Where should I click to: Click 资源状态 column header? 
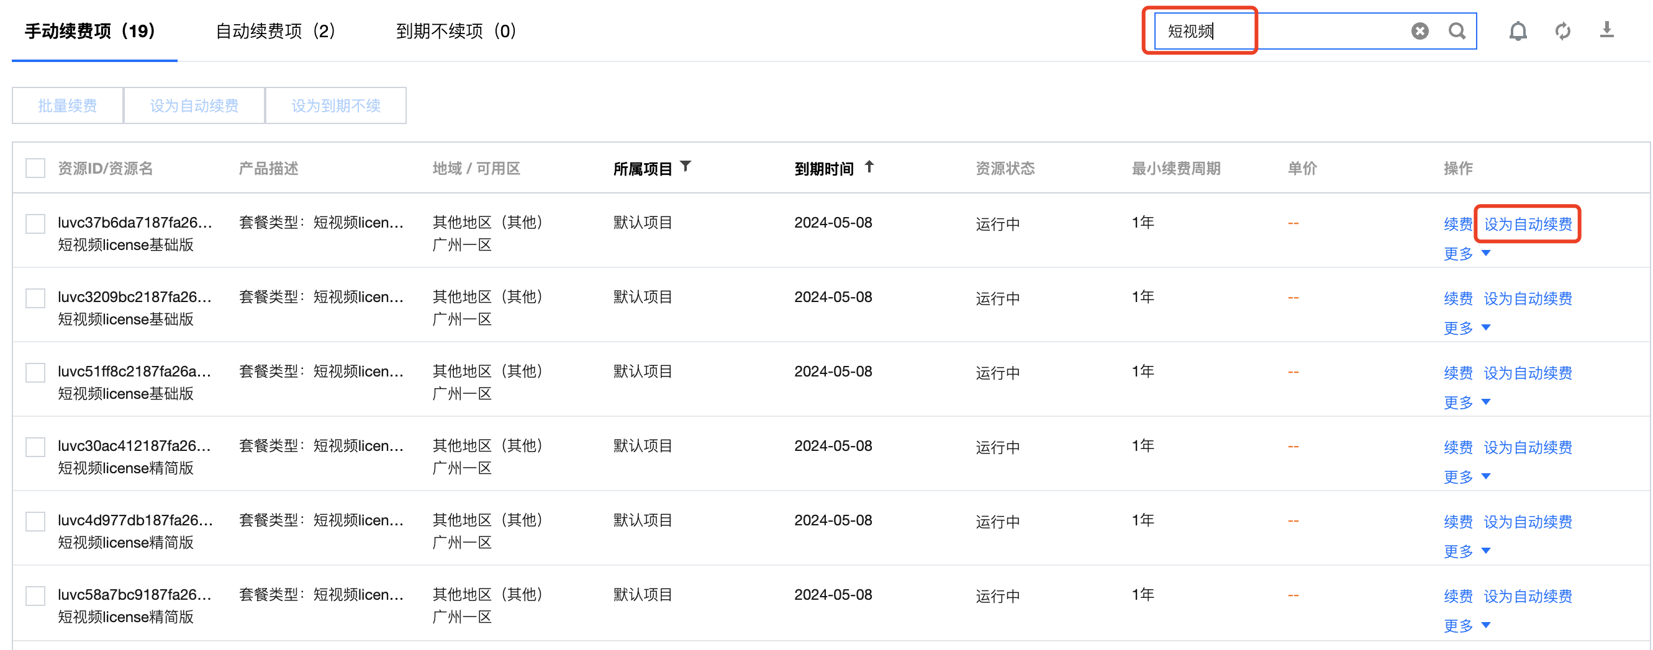pyautogui.click(x=1005, y=168)
